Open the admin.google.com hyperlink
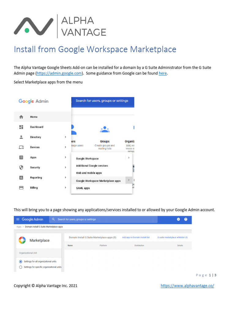This screenshot has width=235, height=313. tap(59, 73)
